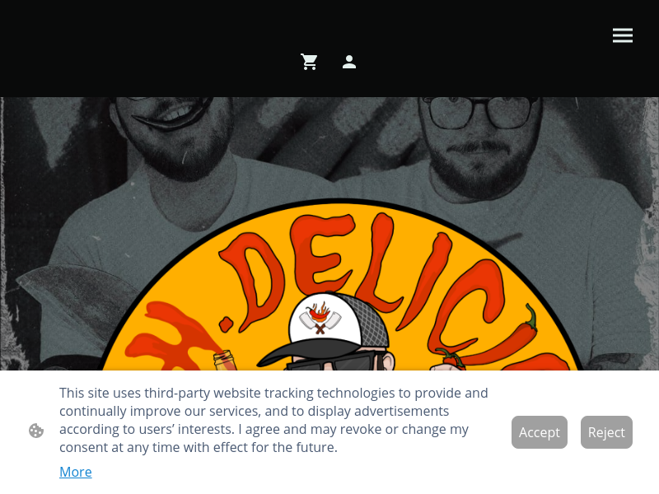The image size is (659, 494).
Task: Open the More link about tracking
Action: [x=76, y=472]
